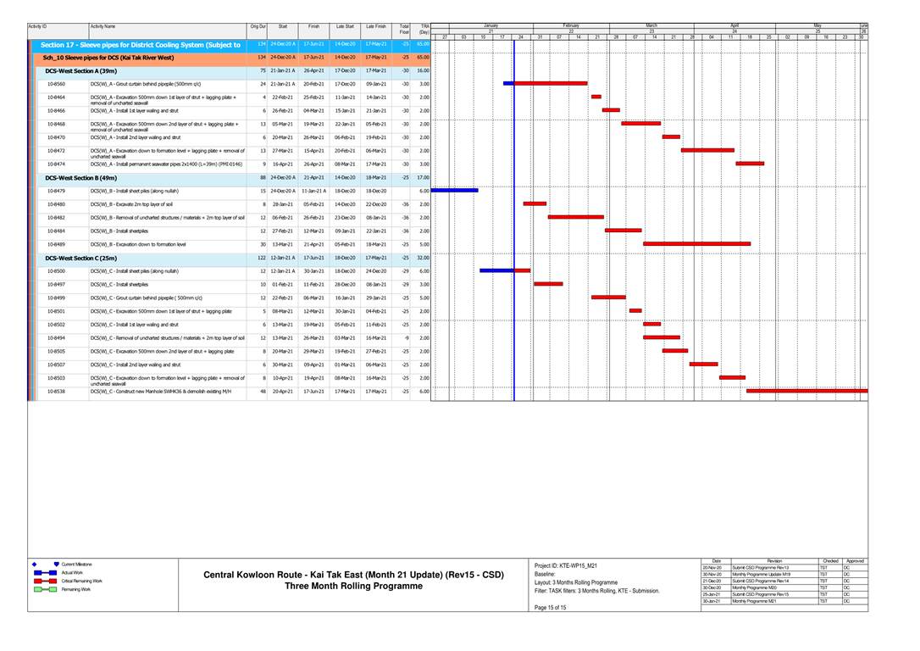Click the Activity Name column header
Screen dimensions: 920x651
tap(103, 27)
